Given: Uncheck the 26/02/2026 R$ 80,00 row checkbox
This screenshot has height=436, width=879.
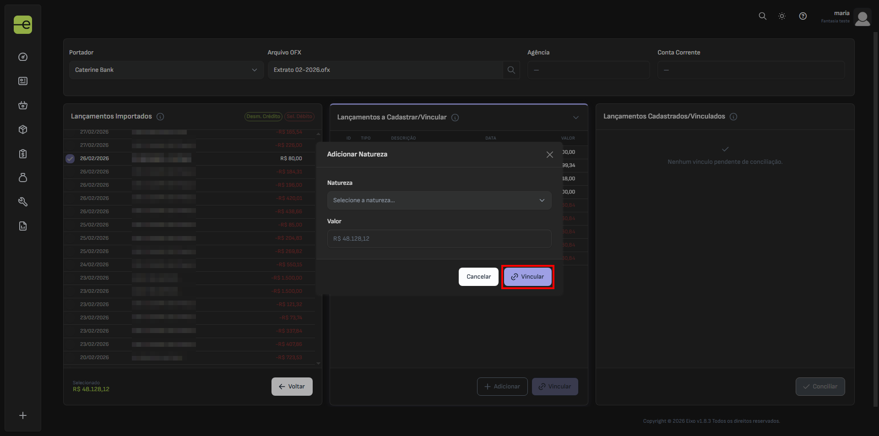Looking at the screenshot, I should coord(70,159).
